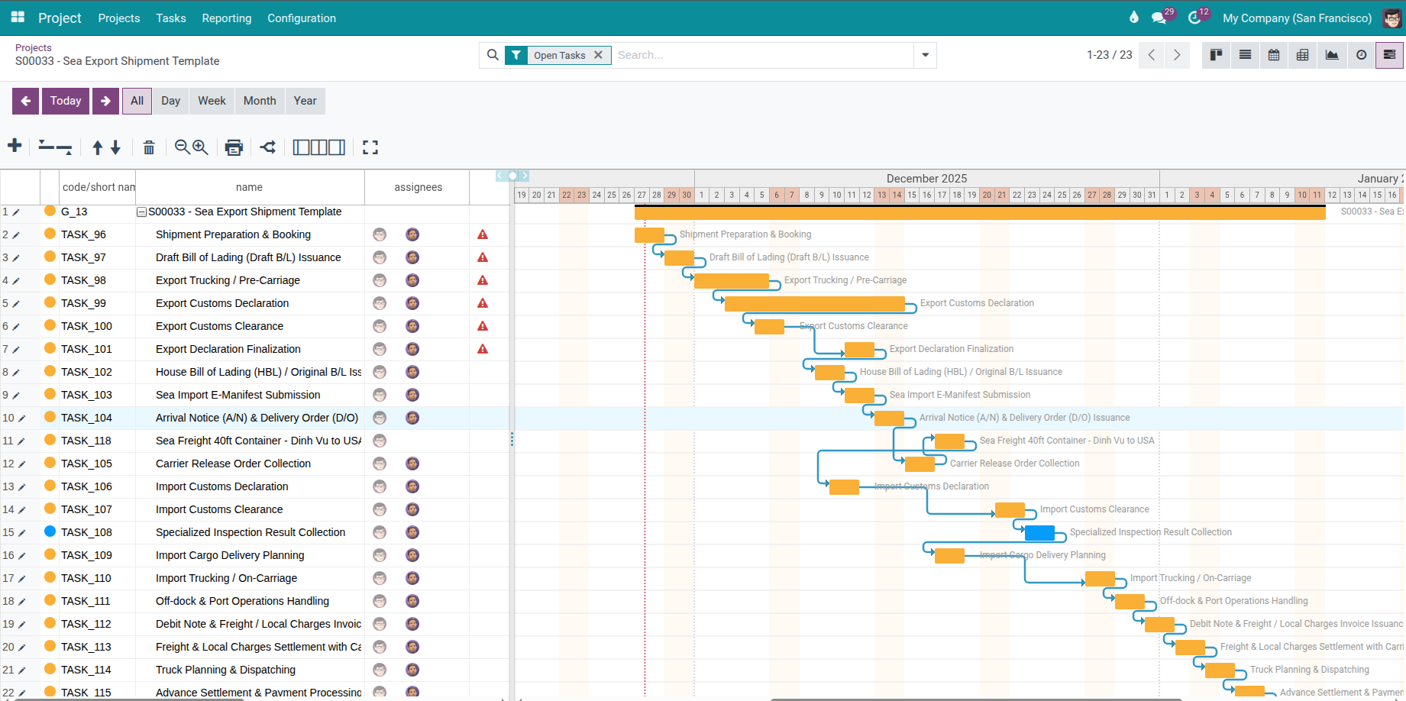Click the print icon on the Gantt toolbar
The image size is (1406, 701).
234,147
